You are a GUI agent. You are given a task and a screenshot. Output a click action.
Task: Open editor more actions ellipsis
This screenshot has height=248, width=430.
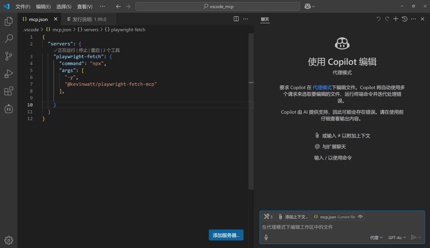point(245,19)
